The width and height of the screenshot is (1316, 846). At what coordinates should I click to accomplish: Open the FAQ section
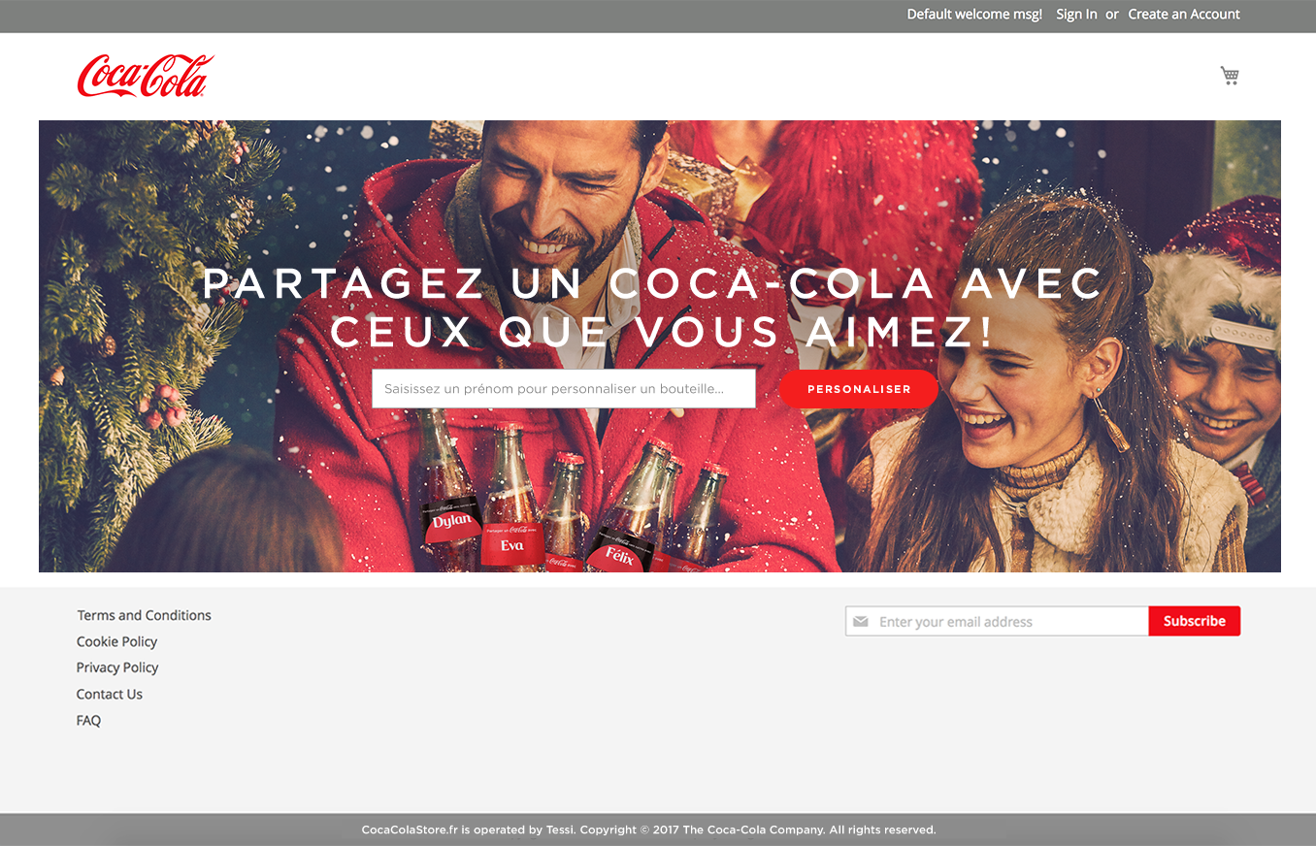(88, 720)
